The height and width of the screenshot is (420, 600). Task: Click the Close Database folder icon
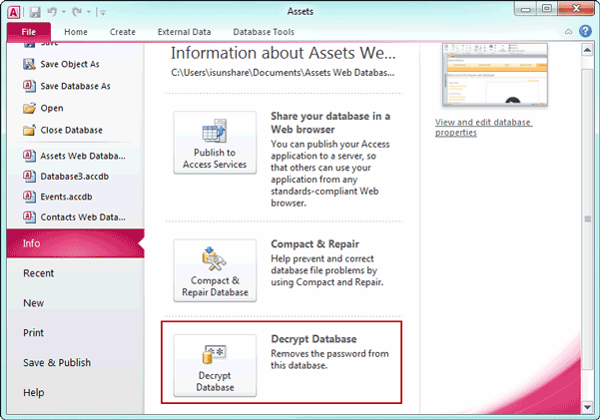(x=30, y=130)
